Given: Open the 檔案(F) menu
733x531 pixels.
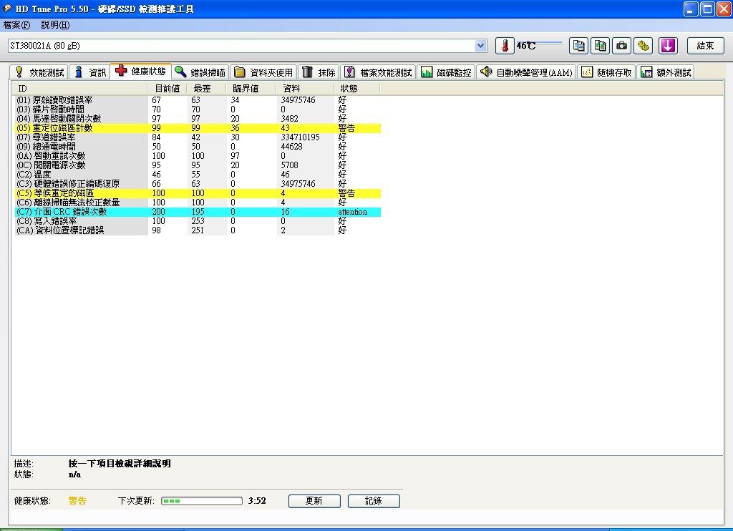Looking at the screenshot, I should (x=17, y=25).
